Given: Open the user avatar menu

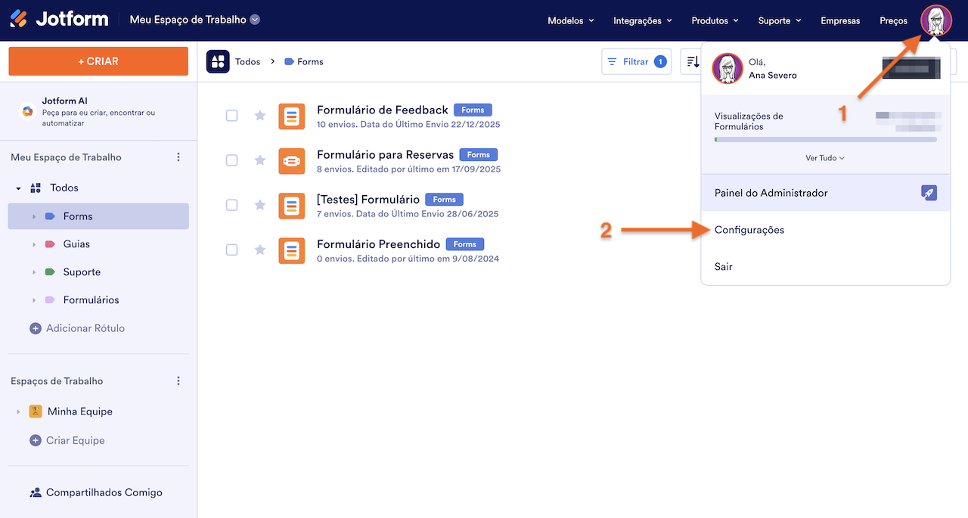Looking at the screenshot, I should (x=935, y=20).
